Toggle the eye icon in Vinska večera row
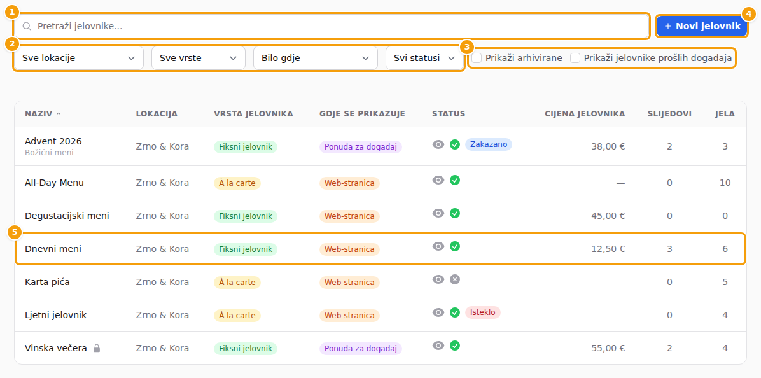Viewport: 761px width, 378px height. point(438,346)
